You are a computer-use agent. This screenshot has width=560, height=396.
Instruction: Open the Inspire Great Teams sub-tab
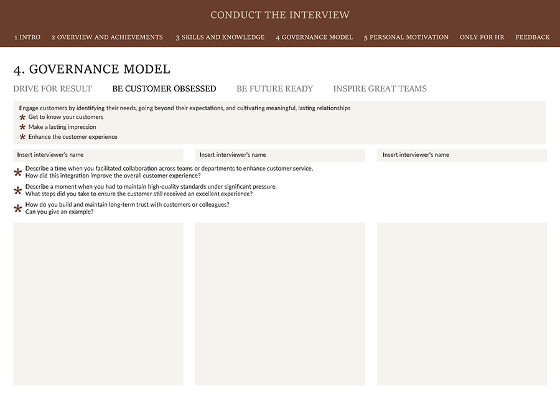380,88
